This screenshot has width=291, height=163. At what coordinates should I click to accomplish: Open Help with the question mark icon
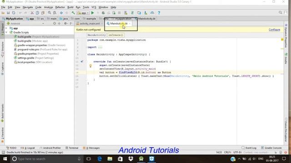[x=159, y=13]
